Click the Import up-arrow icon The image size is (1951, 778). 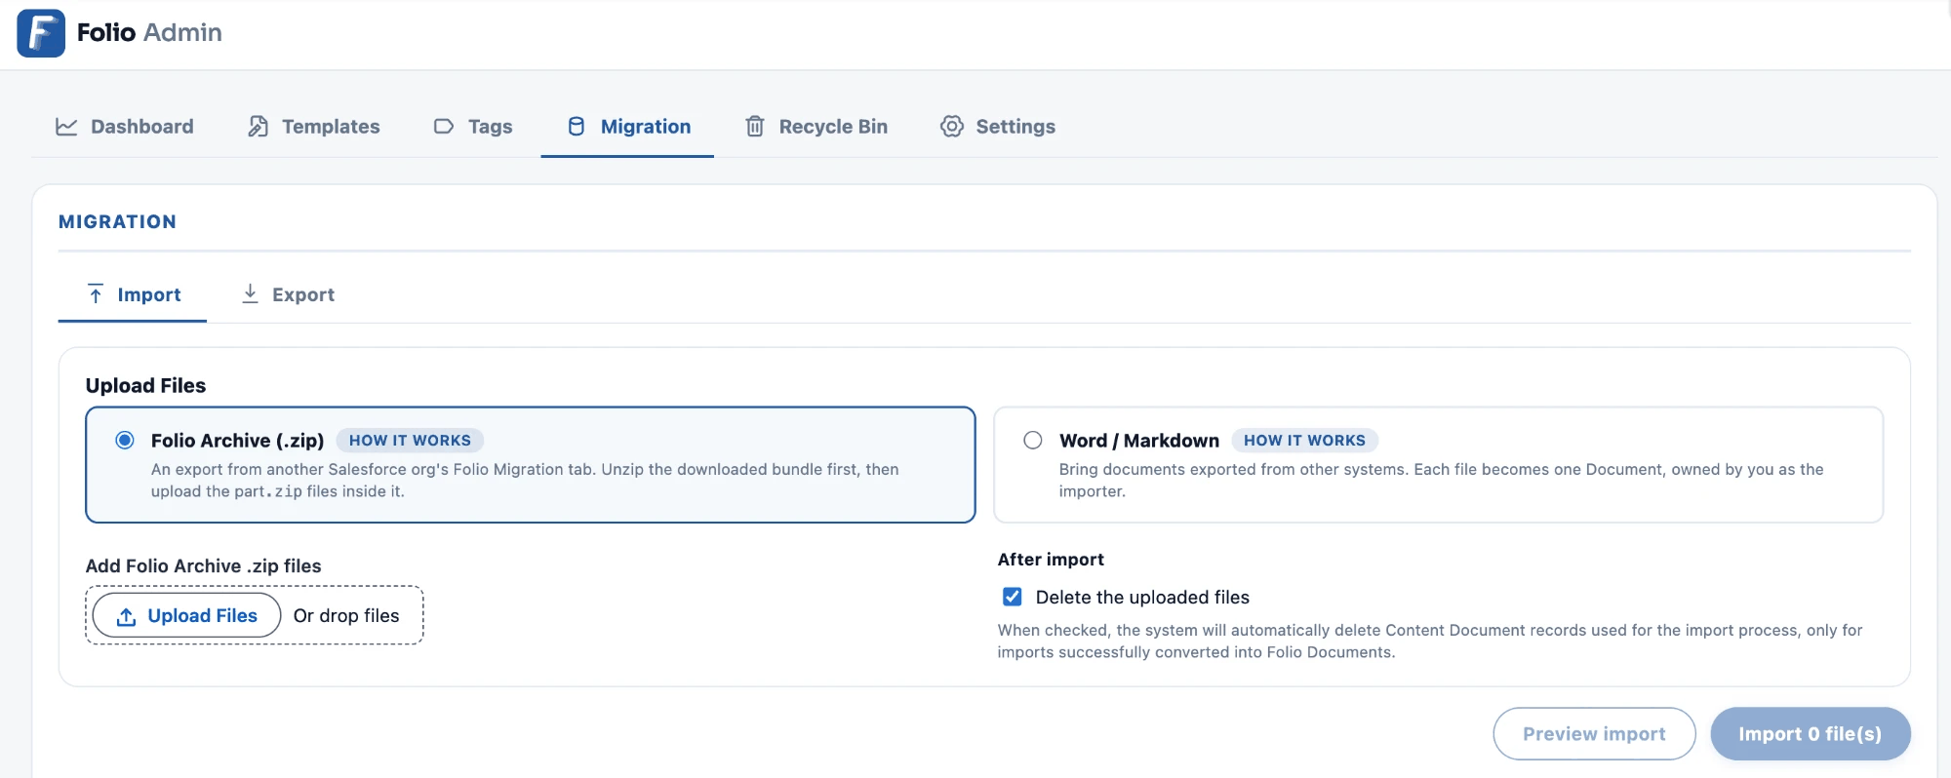[96, 294]
